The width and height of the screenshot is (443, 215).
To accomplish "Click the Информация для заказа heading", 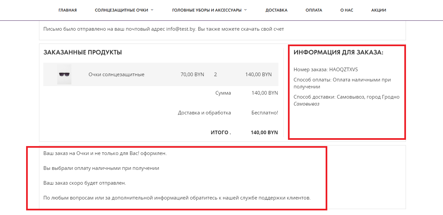I will pos(339,52).
